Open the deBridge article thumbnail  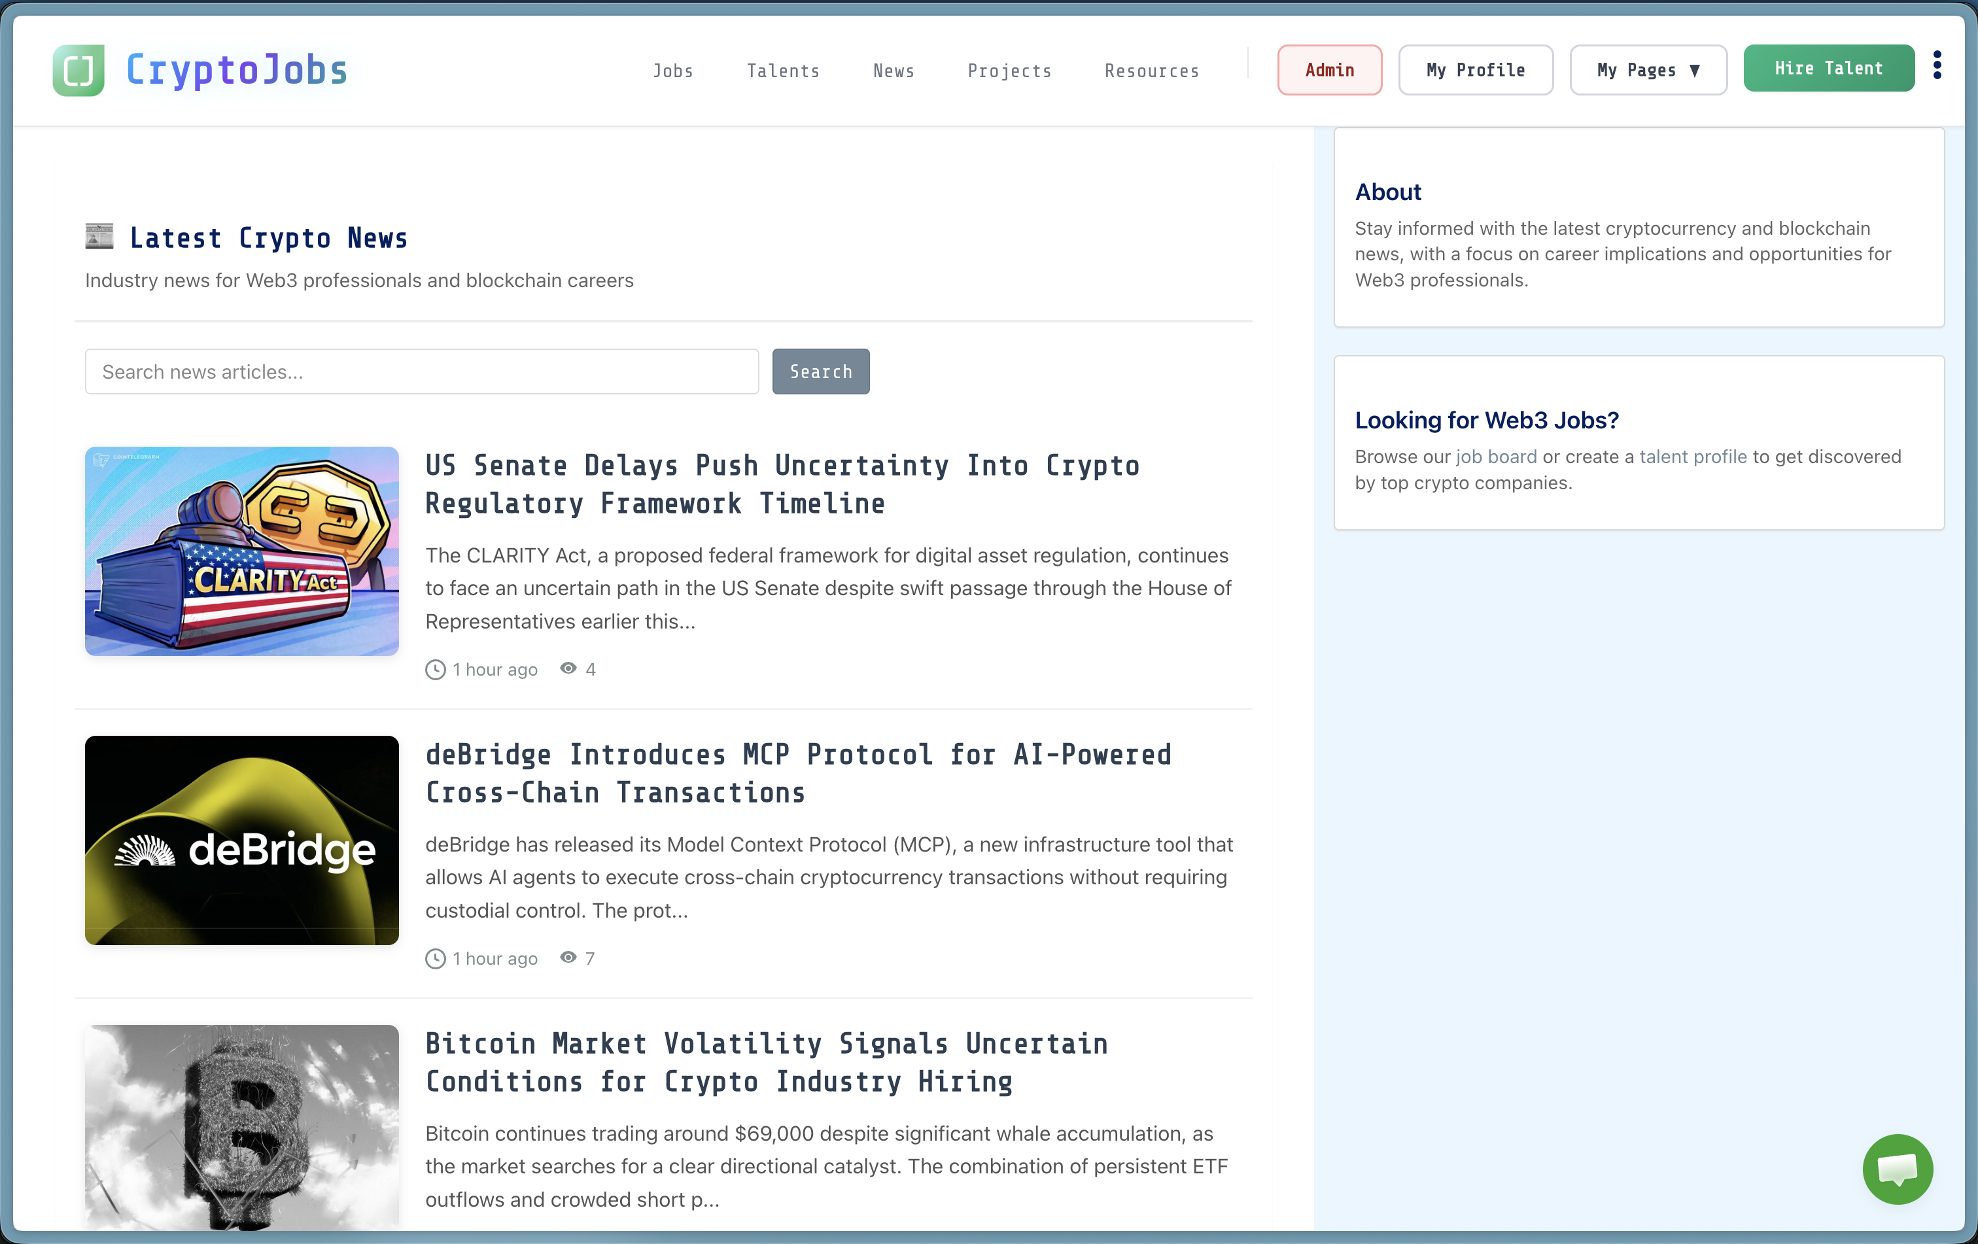tap(241, 840)
